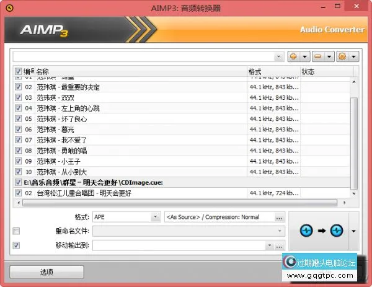
Task: Sort by the 格式 column header
Action: (274, 71)
